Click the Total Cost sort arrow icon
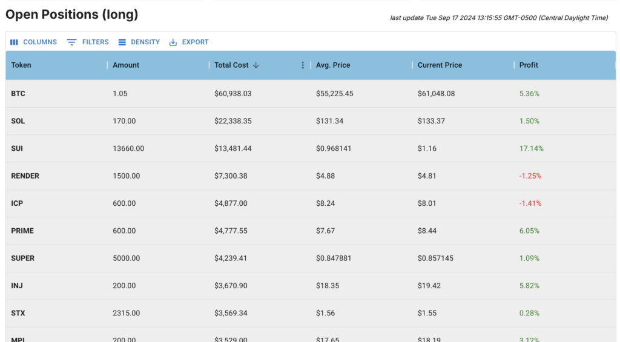The width and height of the screenshot is (620, 342). coord(256,65)
